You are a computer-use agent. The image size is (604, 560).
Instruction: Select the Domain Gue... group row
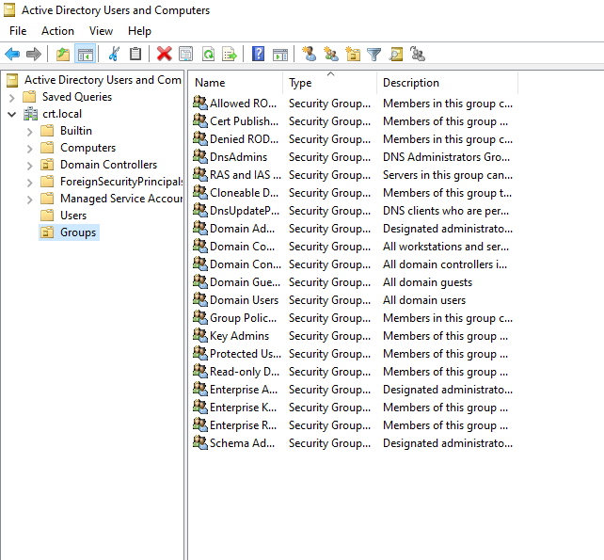353,281
